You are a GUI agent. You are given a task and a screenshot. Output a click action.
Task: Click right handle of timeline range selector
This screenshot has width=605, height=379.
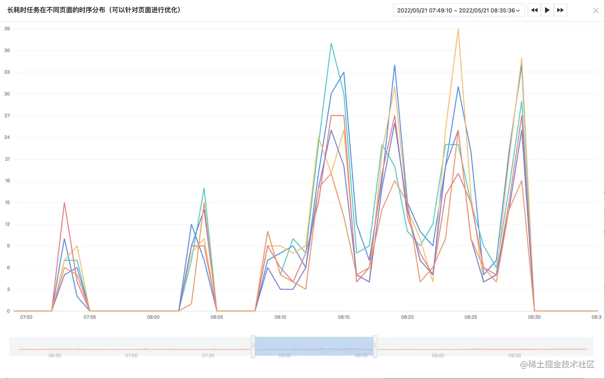(x=375, y=346)
